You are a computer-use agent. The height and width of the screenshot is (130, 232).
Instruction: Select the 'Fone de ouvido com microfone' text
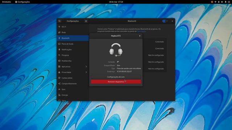pyautogui.click(x=129, y=68)
